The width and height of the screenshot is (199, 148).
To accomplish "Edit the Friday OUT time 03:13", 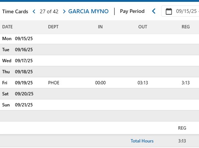I will click(143, 83).
